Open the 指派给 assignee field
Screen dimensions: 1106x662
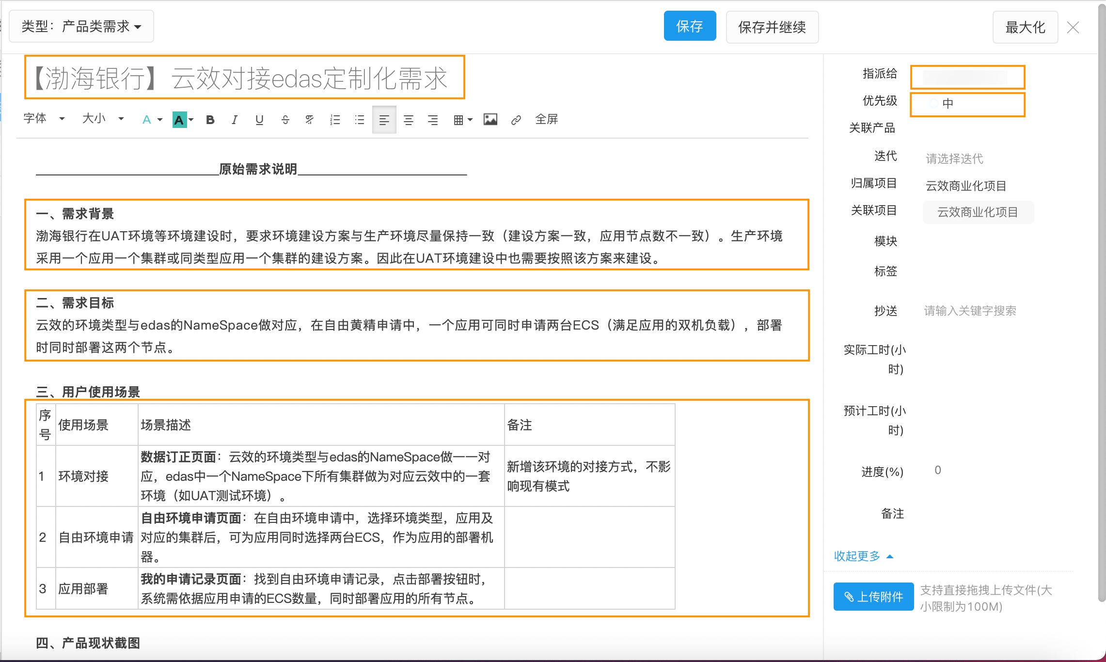pos(967,77)
